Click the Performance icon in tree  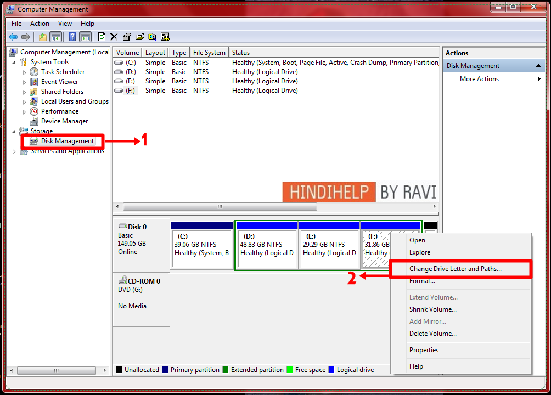33,111
